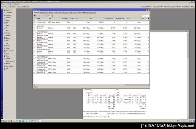This screenshot has height=129, width=196.
Task: Open Manual from the sidebar
Action: coord(8,64)
